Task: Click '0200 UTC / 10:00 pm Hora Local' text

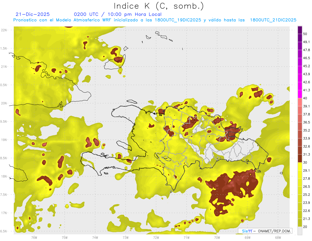Action: [x=118, y=14]
